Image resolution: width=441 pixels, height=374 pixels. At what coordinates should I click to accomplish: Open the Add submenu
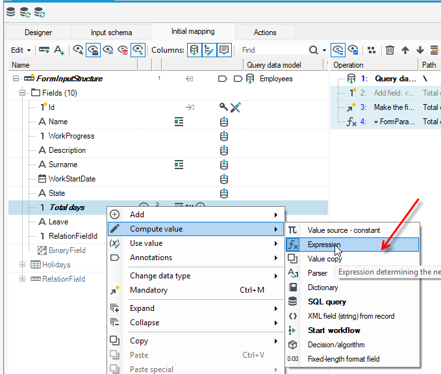click(x=195, y=215)
